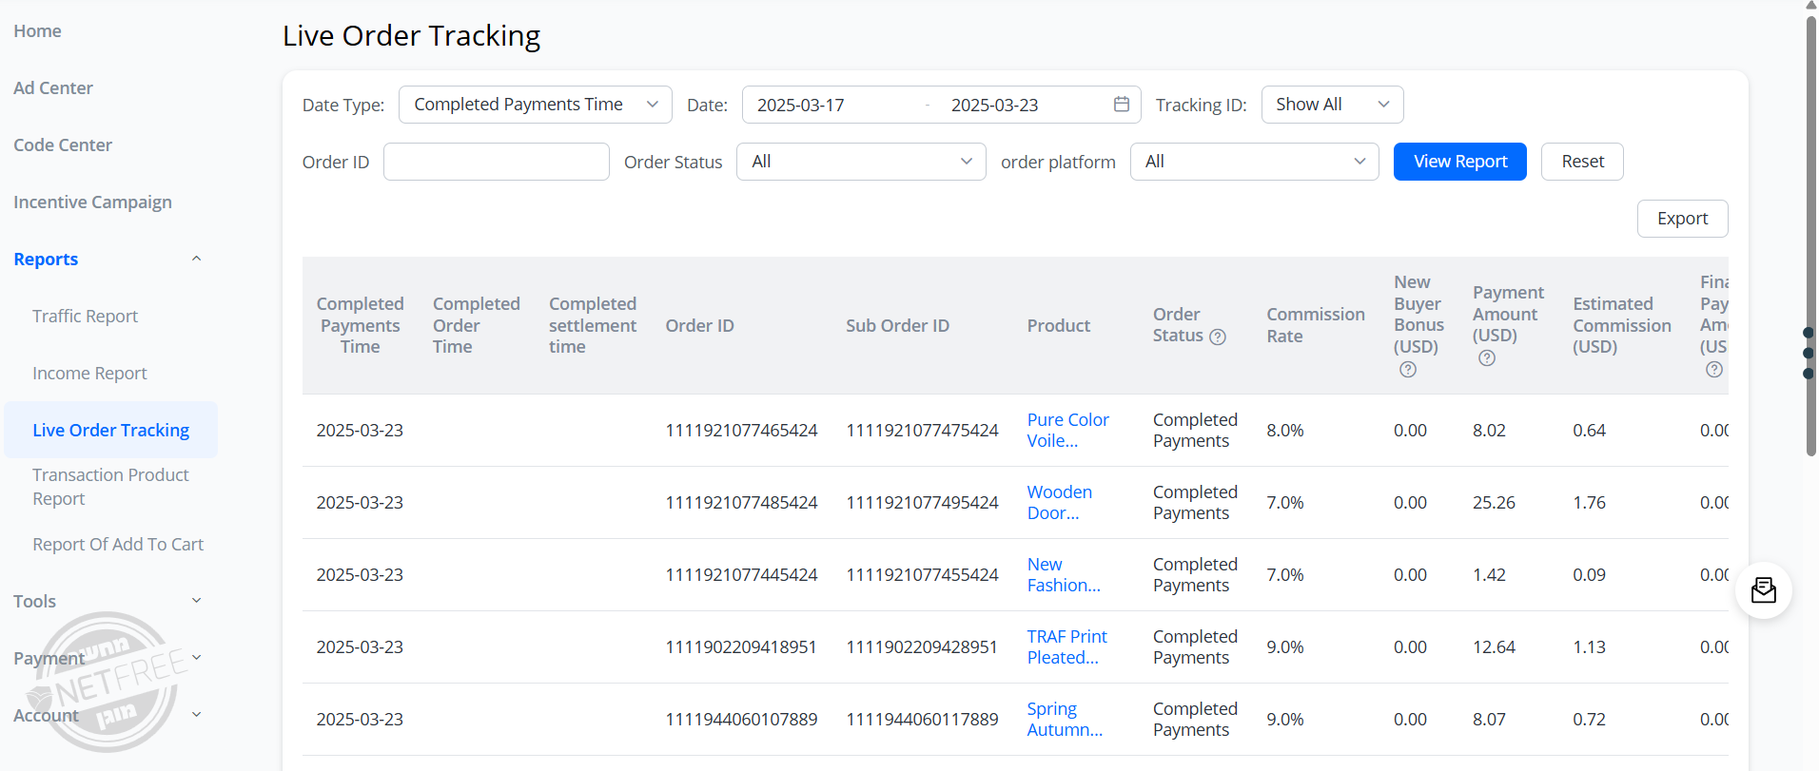Open Transaction Product Report
Image resolution: width=1819 pixels, height=771 pixels.
click(x=110, y=487)
